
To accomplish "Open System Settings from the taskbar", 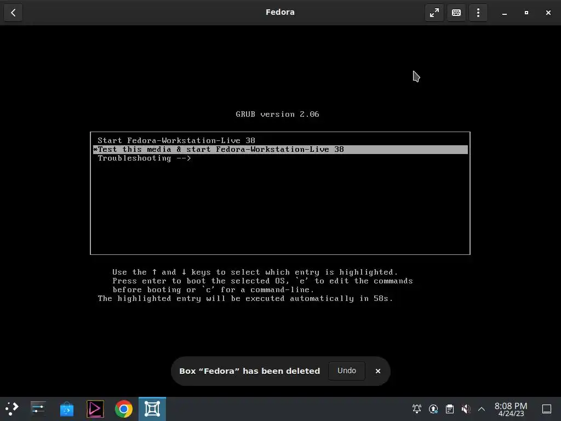I will [38, 409].
